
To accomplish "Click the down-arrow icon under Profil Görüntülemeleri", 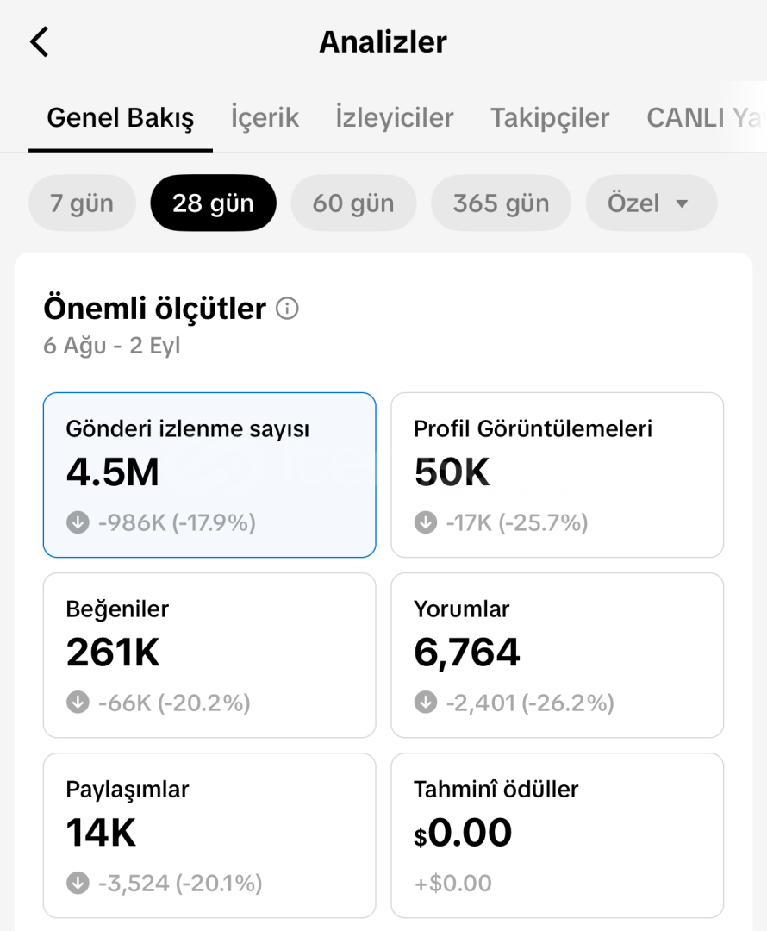I will pyautogui.click(x=426, y=522).
